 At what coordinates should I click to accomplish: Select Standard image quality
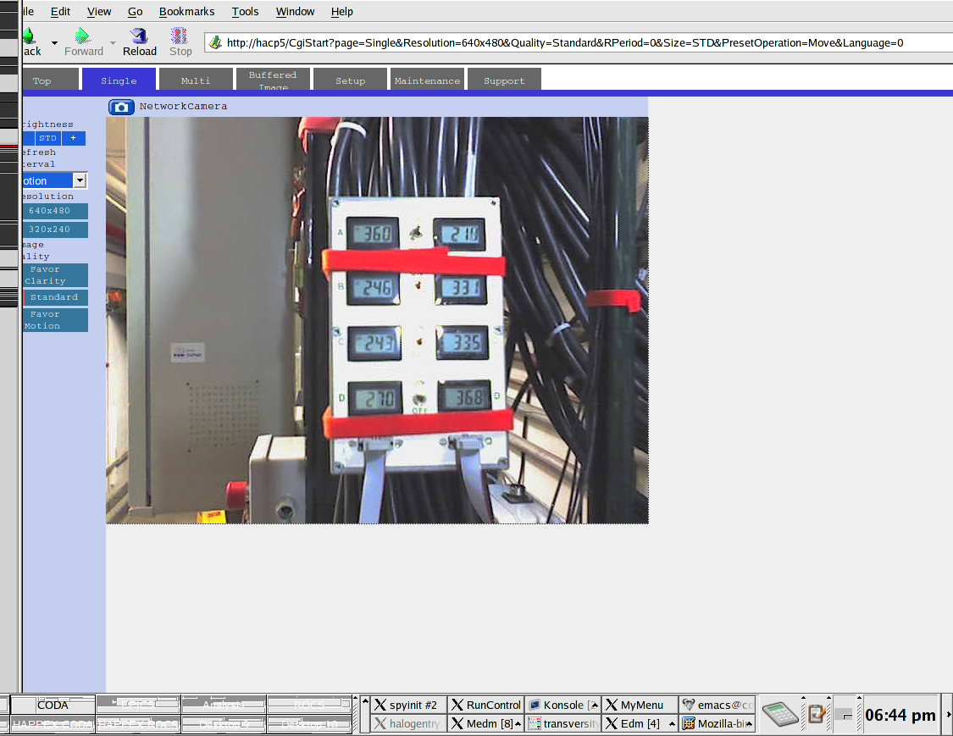pyautogui.click(x=55, y=297)
